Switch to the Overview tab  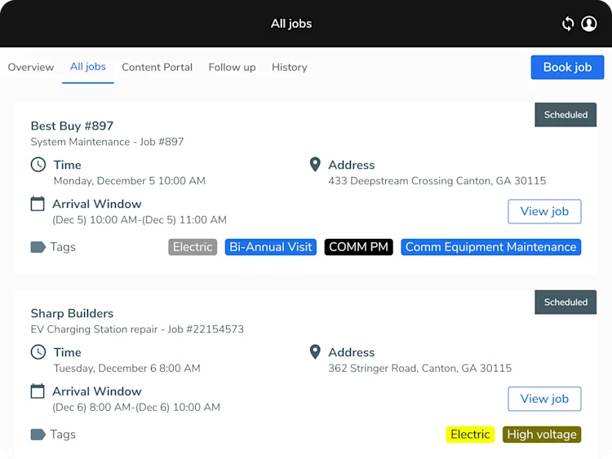point(31,67)
